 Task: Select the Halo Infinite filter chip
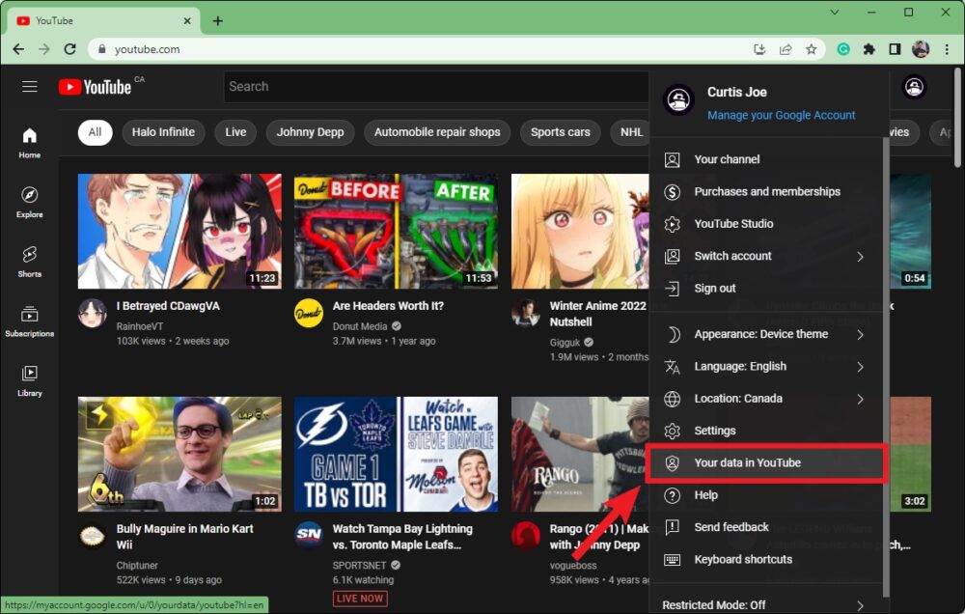pyautogui.click(x=163, y=132)
